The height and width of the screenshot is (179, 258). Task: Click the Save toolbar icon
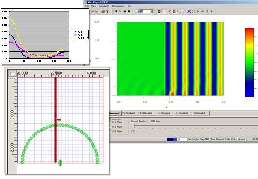coord(97,11)
